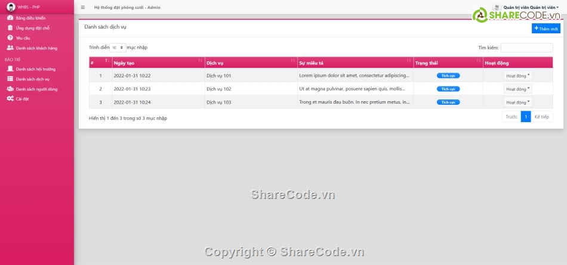Click the Thêm mới button
Image resolution: width=567 pixels, height=265 pixels.
tap(546, 29)
